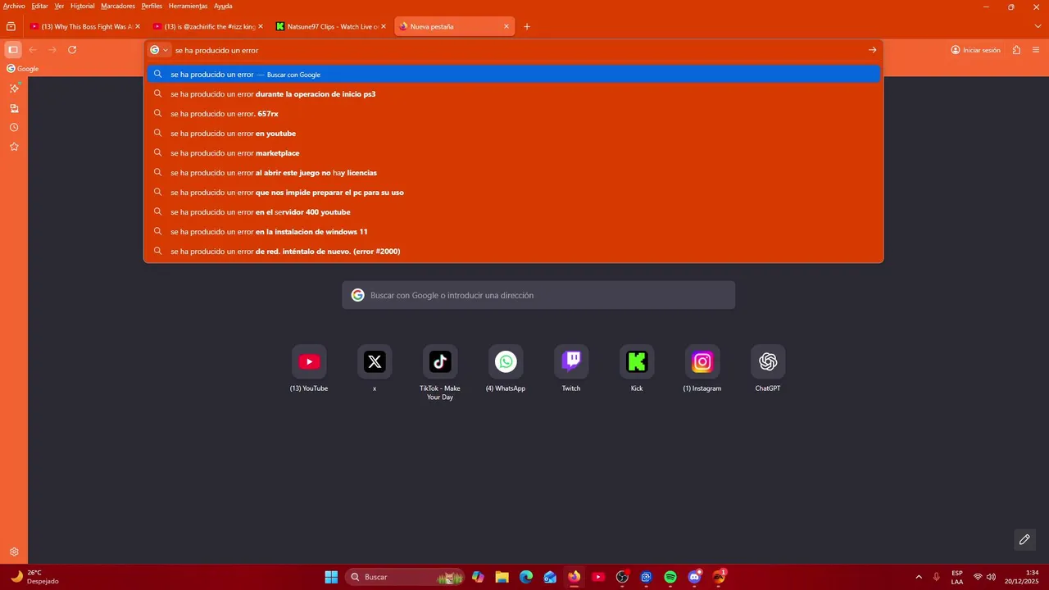Open Spotify from the taskbar
The height and width of the screenshot is (590, 1049).
[670, 577]
